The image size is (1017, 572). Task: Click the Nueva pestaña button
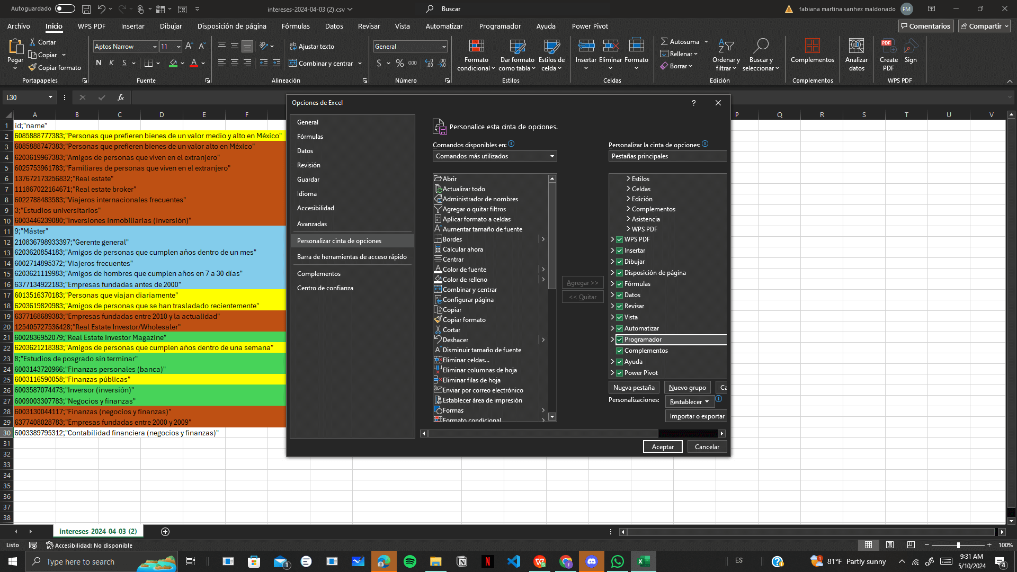coord(634,388)
